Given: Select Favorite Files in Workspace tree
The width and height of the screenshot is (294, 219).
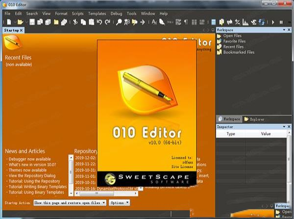Looking at the screenshot, I should [x=234, y=41].
